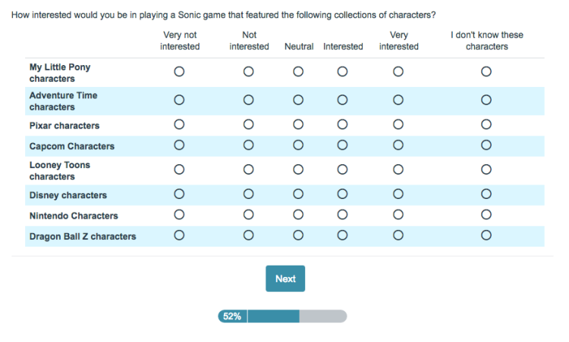Mark Dragon Ball Z characters 'Very not interested'
The width and height of the screenshot is (569, 342).
point(180,235)
